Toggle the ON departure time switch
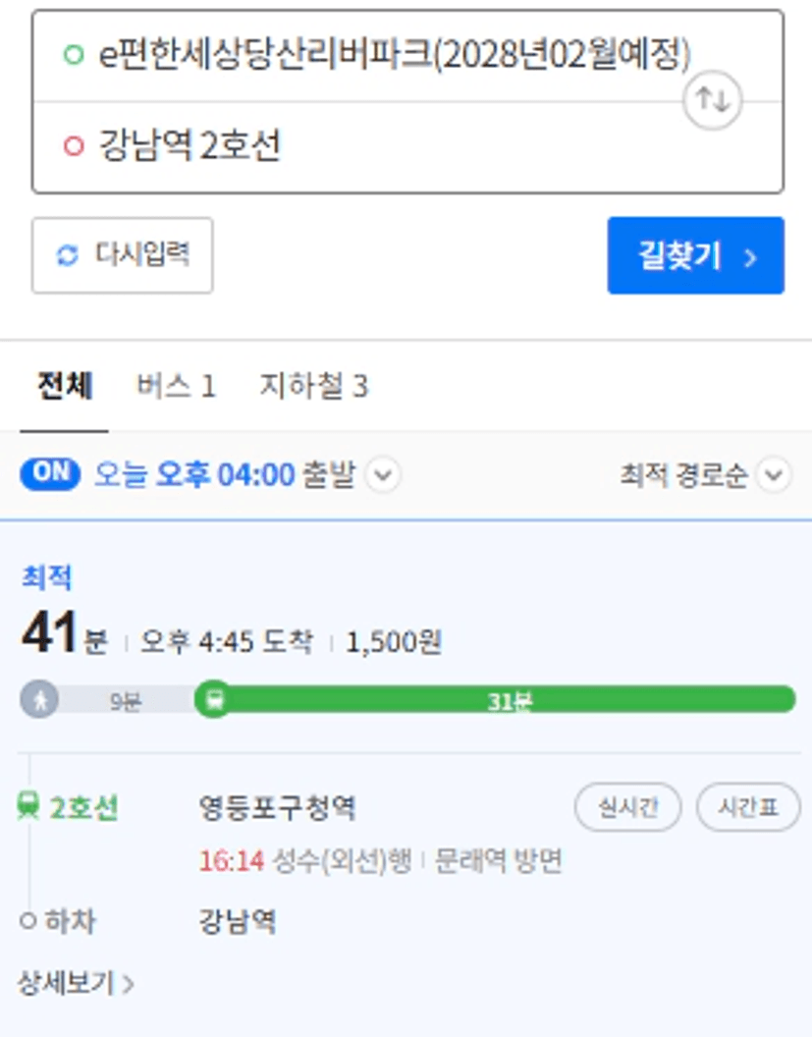The width and height of the screenshot is (812, 1037). pyautogui.click(x=52, y=474)
